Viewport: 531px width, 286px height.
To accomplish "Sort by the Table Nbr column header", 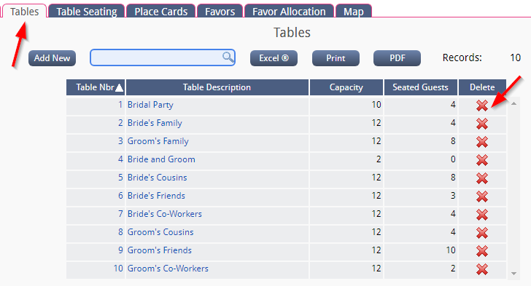I will pos(96,87).
